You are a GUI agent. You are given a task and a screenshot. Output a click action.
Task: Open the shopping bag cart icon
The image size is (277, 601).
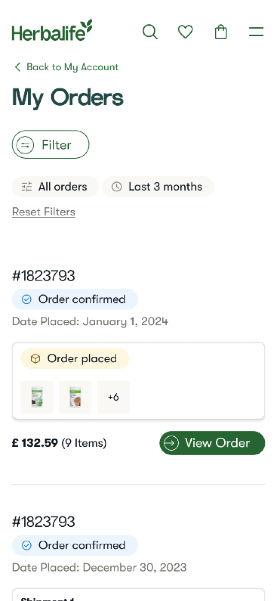[220, 32]
